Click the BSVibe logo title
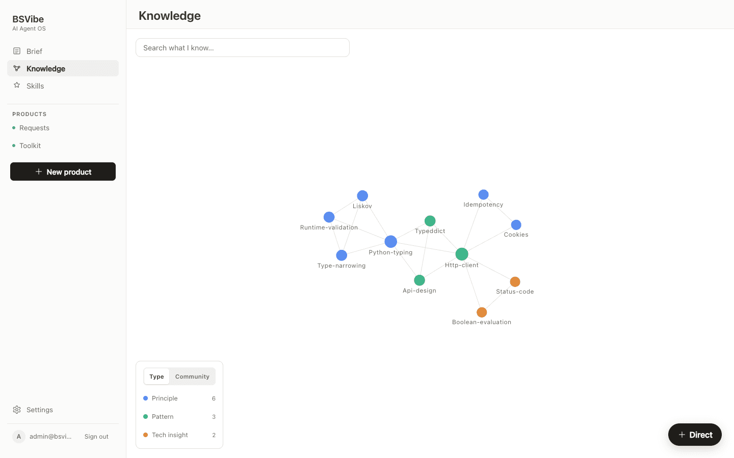This screenshot has width=734, height=458. pyautogui.click(x=28, y=19)
